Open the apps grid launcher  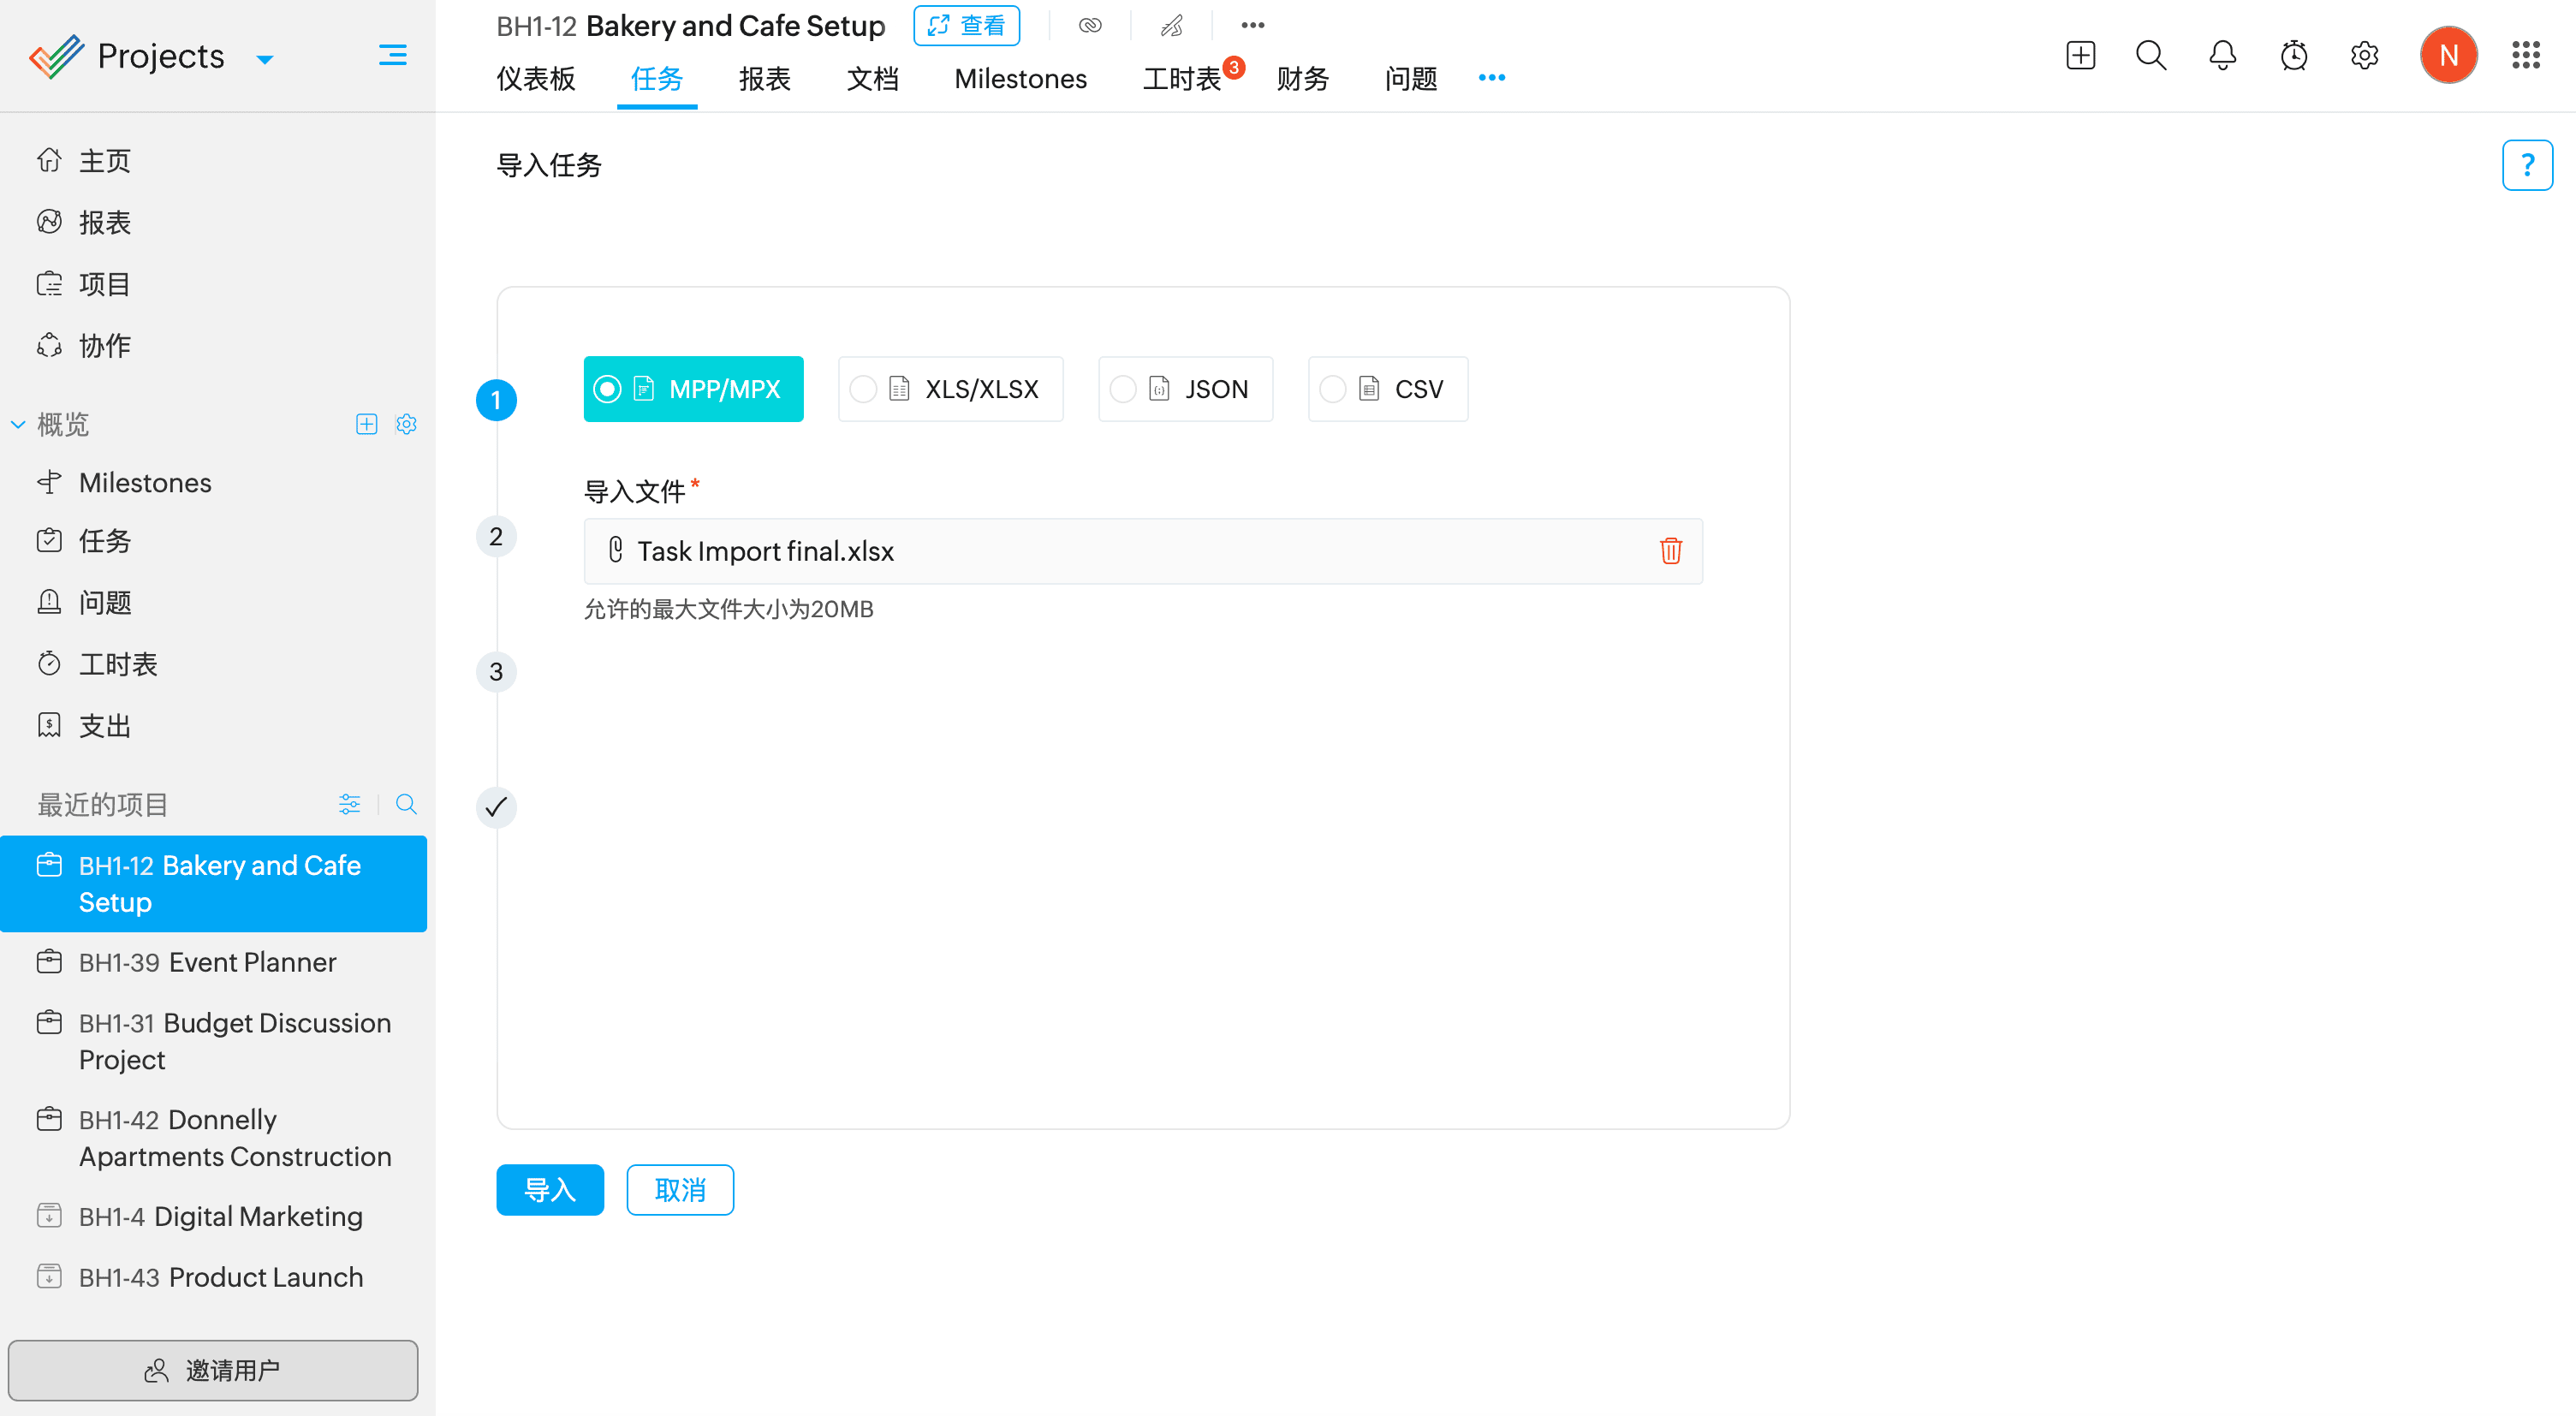point(2525,55)
